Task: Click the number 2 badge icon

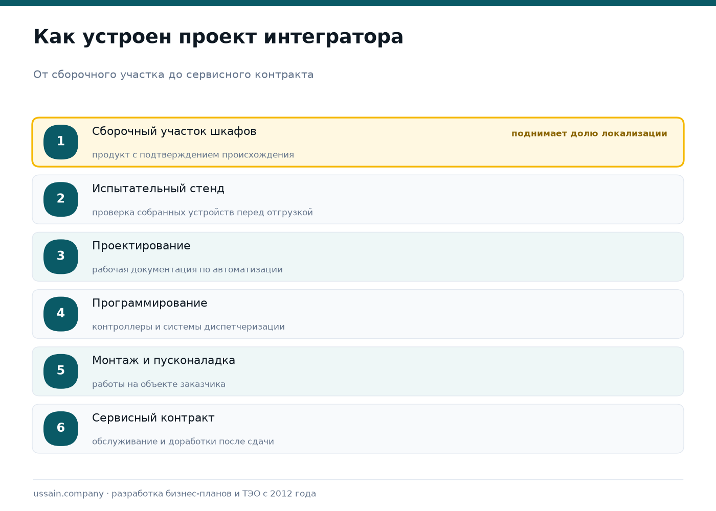Action: point(61,199)
